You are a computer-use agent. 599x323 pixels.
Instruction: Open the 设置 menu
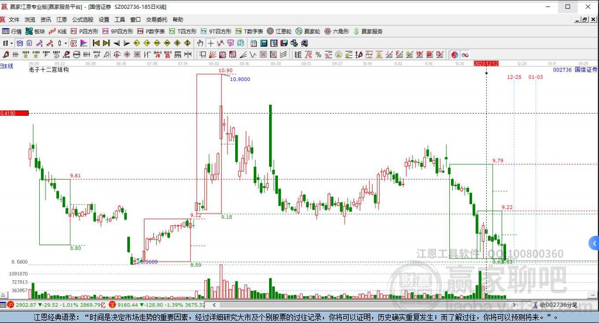104,19
